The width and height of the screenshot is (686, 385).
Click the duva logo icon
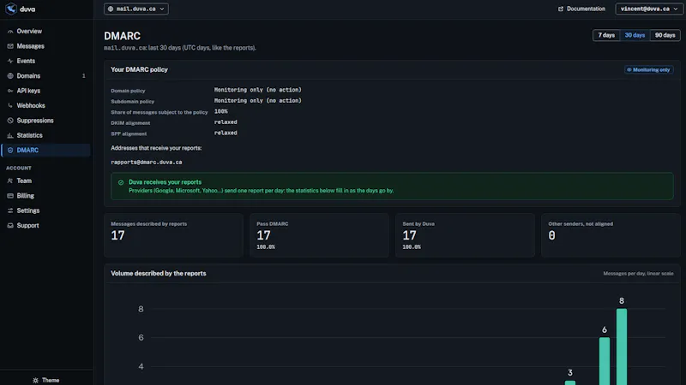[11, 9]
